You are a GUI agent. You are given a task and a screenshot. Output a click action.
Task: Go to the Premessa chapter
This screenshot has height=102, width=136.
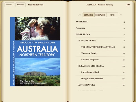pyautogui.click(x=100, y=28)
